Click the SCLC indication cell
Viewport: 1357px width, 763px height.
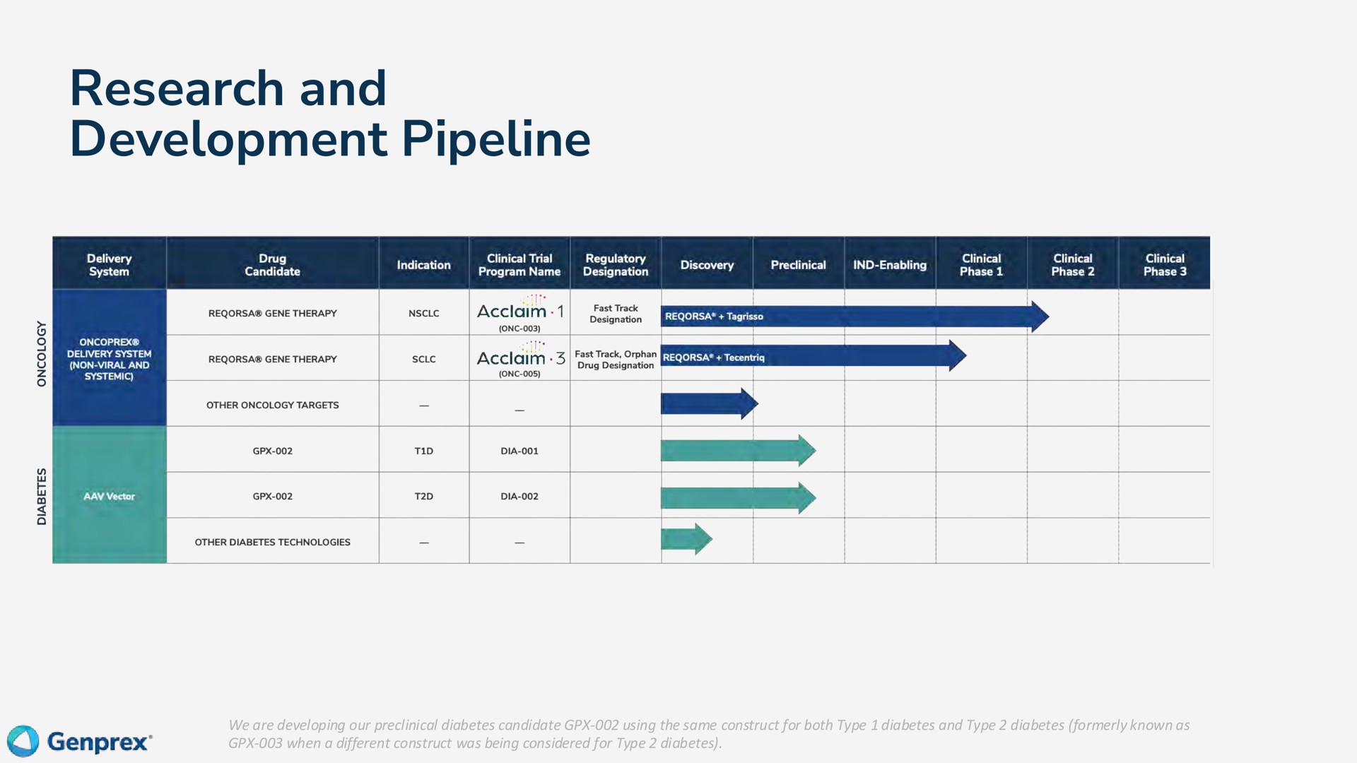pyautogui.click(x=423, y=359)
